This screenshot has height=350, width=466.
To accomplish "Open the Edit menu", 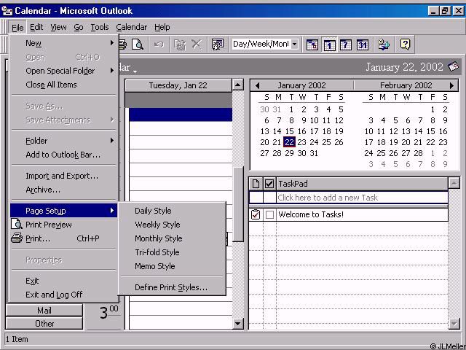I will tap(36, 28).
